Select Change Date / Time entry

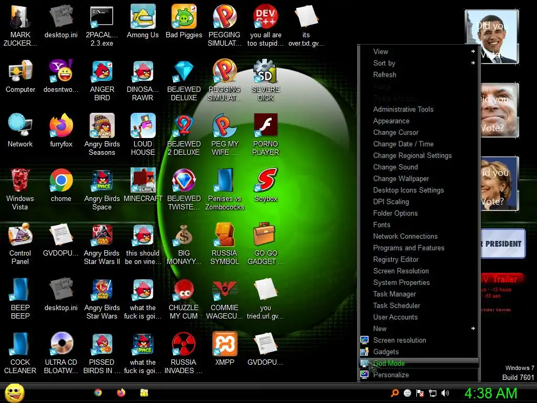419,144
